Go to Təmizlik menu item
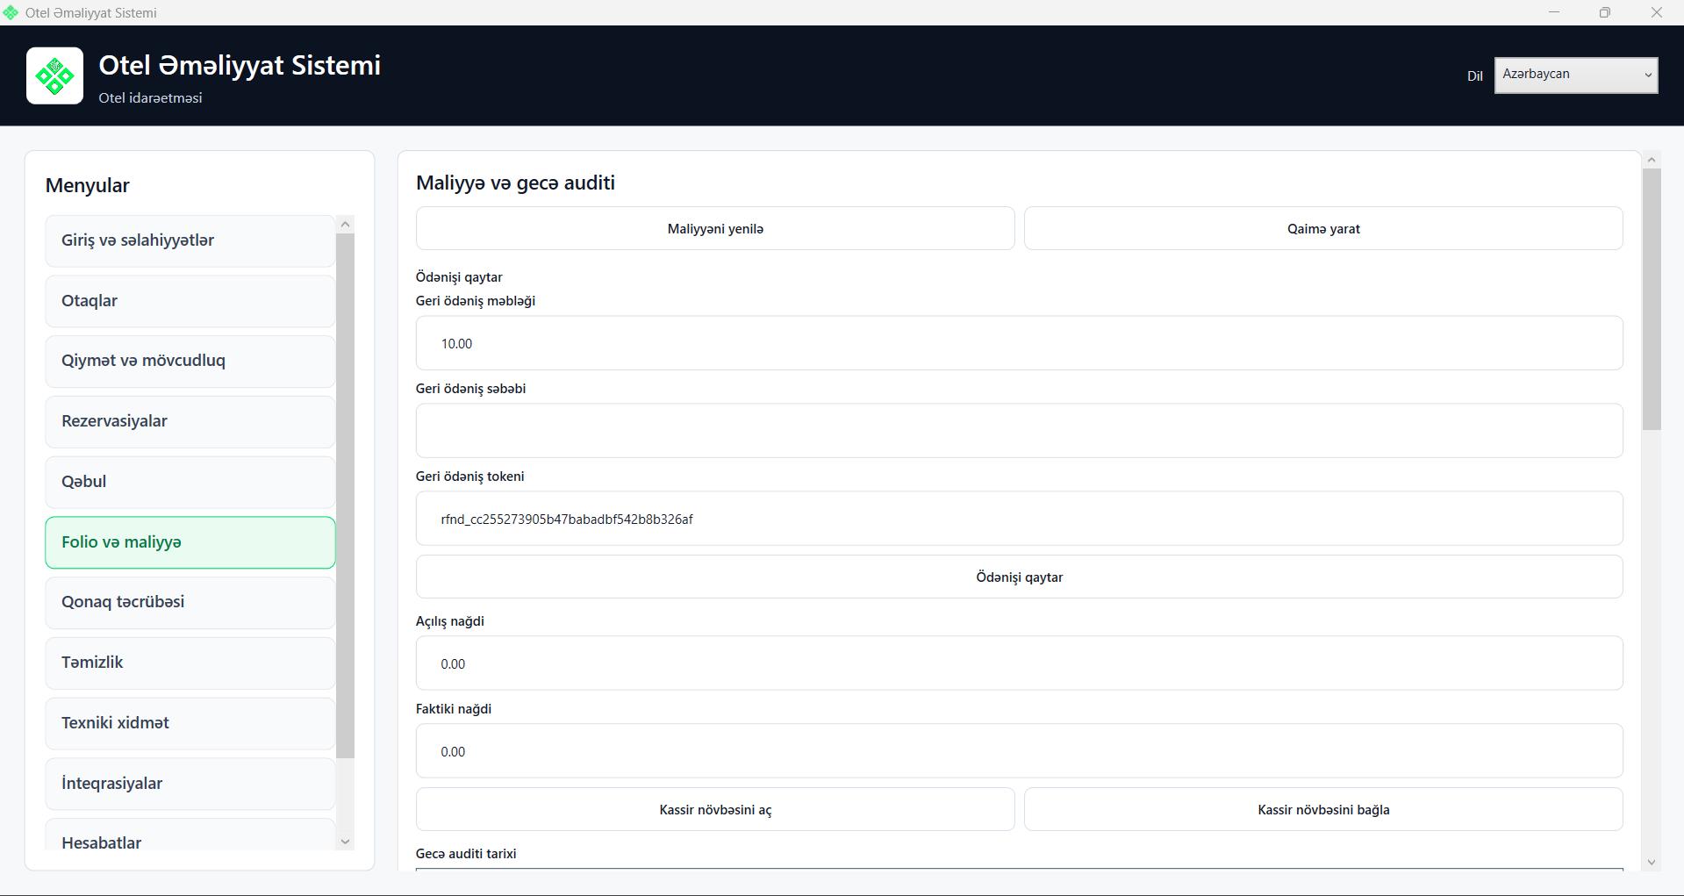Viewport: 1684px width, 896px height. coord(190,663)
